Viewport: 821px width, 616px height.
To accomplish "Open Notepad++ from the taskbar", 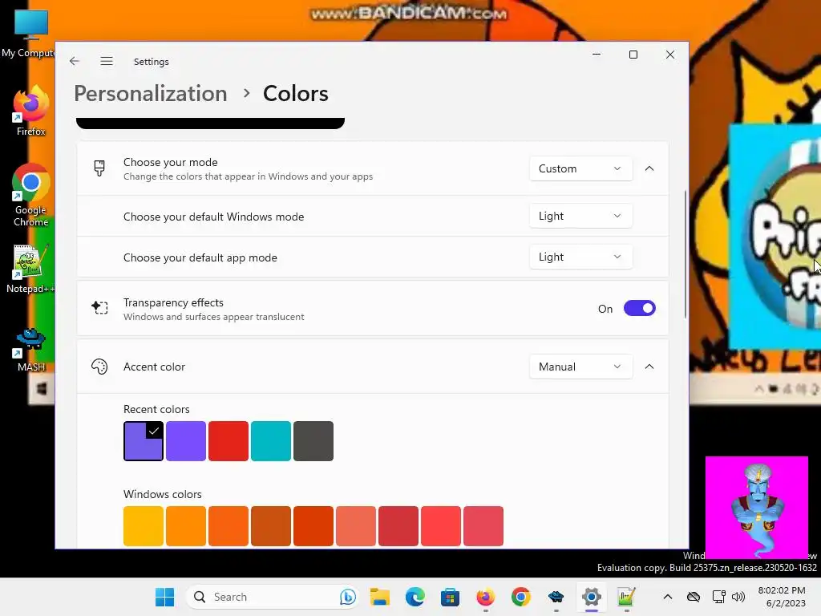I will (x=626, y=597).
